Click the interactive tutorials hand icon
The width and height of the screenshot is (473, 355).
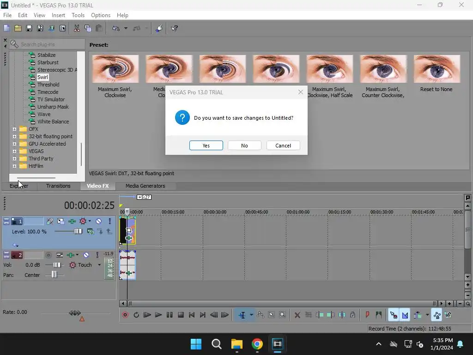click(x=159, y=28)
